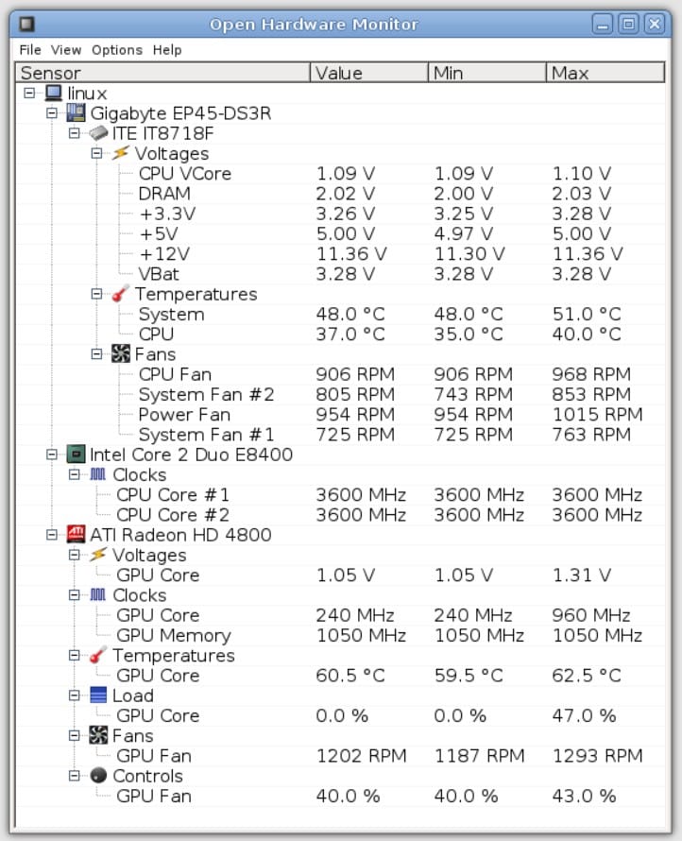Select the +5V row
Image resolution: width=682 pixels, height=841 pixels.
340,233
